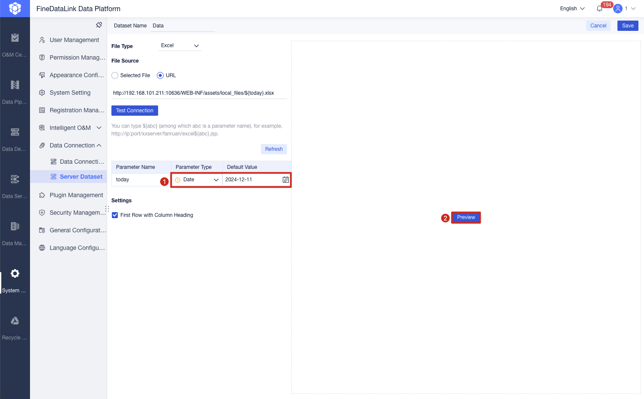Open the O&M Center sidebar icon
The width and height of the screenshot is (644, 399).
click(x=15, y=38)
